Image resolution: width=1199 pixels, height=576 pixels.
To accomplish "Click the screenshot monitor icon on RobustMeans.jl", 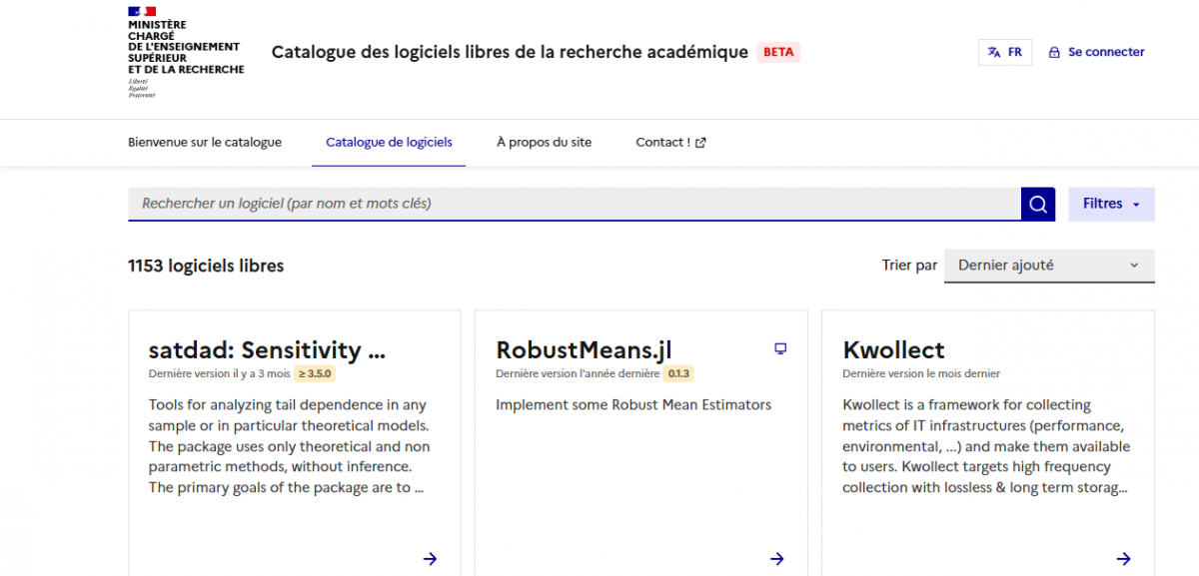I will click(779, 348).
